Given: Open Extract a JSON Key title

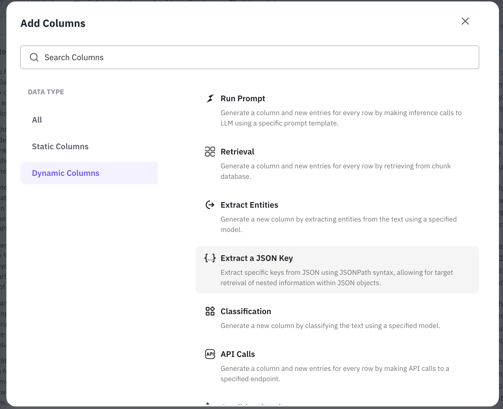Looking at the screenshot, I should (x=257, y=258).
